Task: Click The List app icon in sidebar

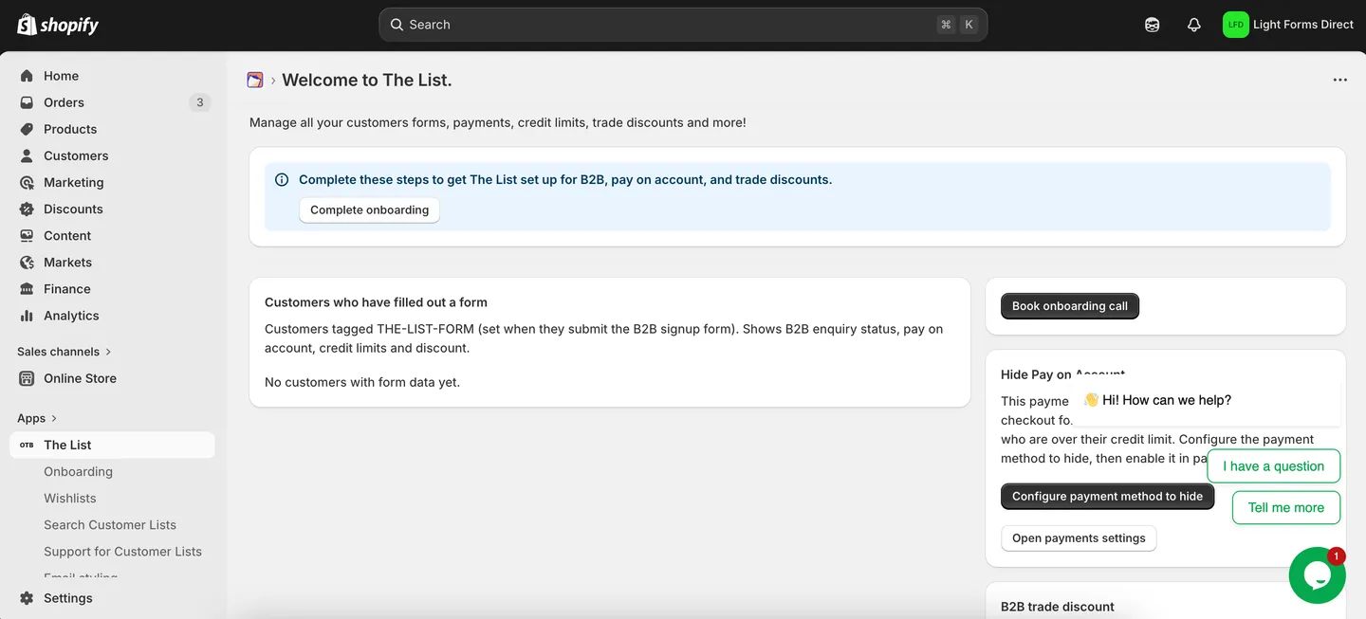Action: click(27, 445)
